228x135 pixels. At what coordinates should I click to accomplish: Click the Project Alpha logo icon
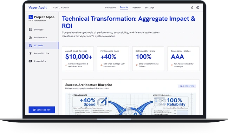31,17
